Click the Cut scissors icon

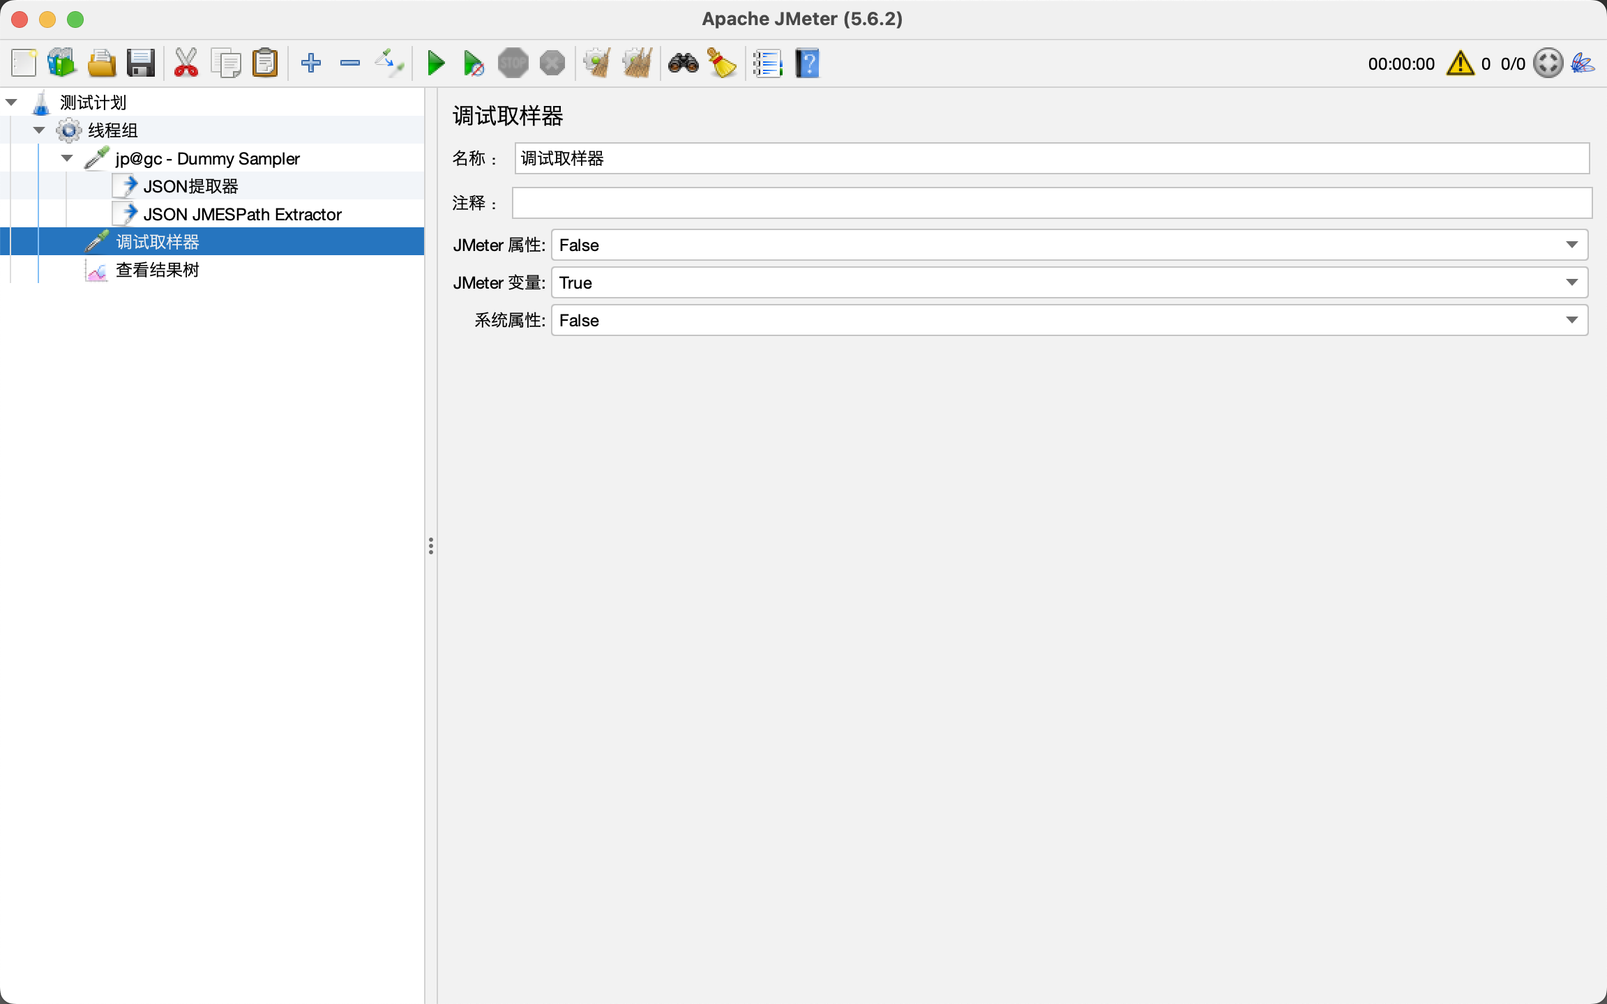click(x=186, y=63)
